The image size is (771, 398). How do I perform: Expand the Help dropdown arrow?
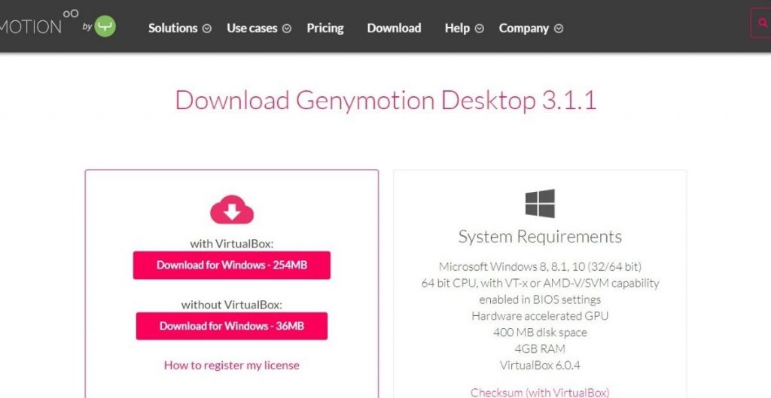point(479,29)
